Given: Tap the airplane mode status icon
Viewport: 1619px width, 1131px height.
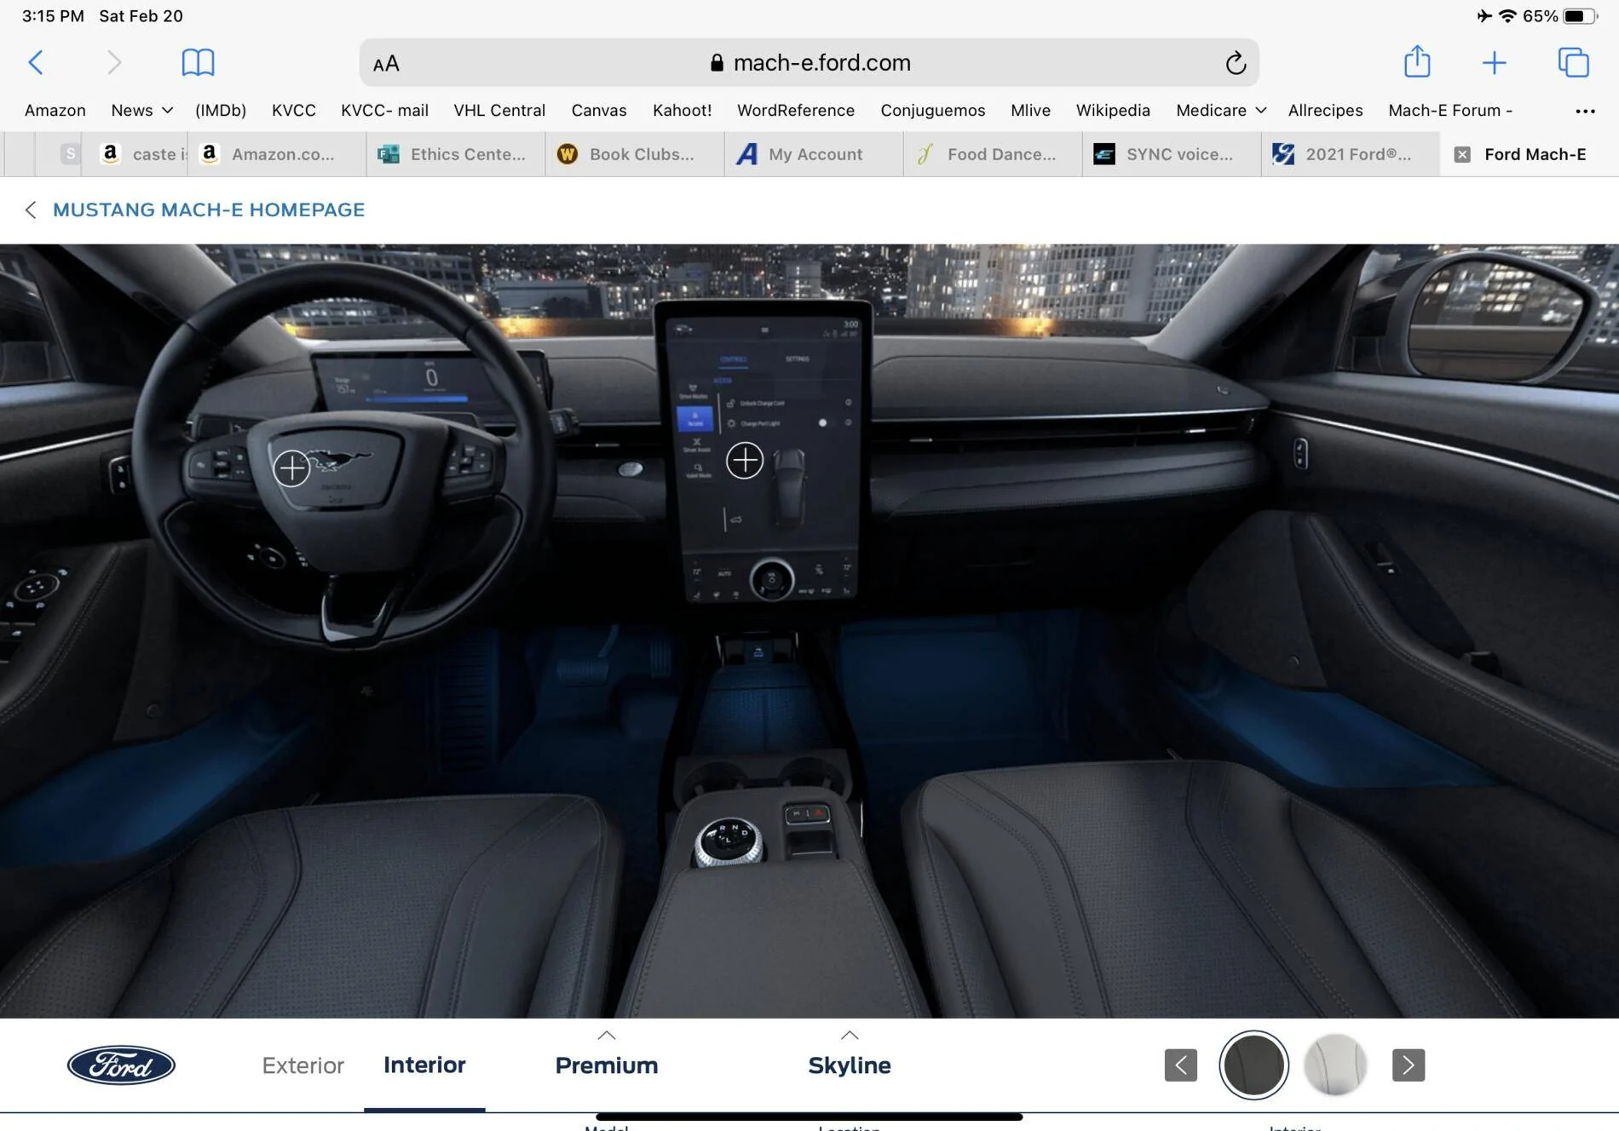Looking at the screenshot, I should click(x=1484, y=16).
